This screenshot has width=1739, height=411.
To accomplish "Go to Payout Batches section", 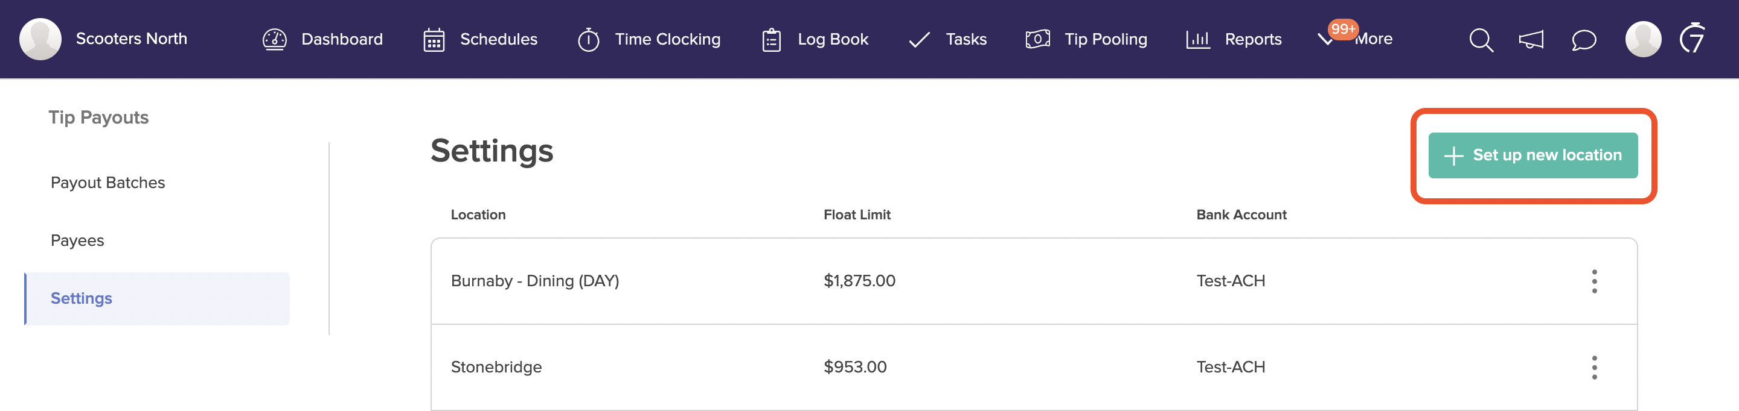I will coord(108,183).
